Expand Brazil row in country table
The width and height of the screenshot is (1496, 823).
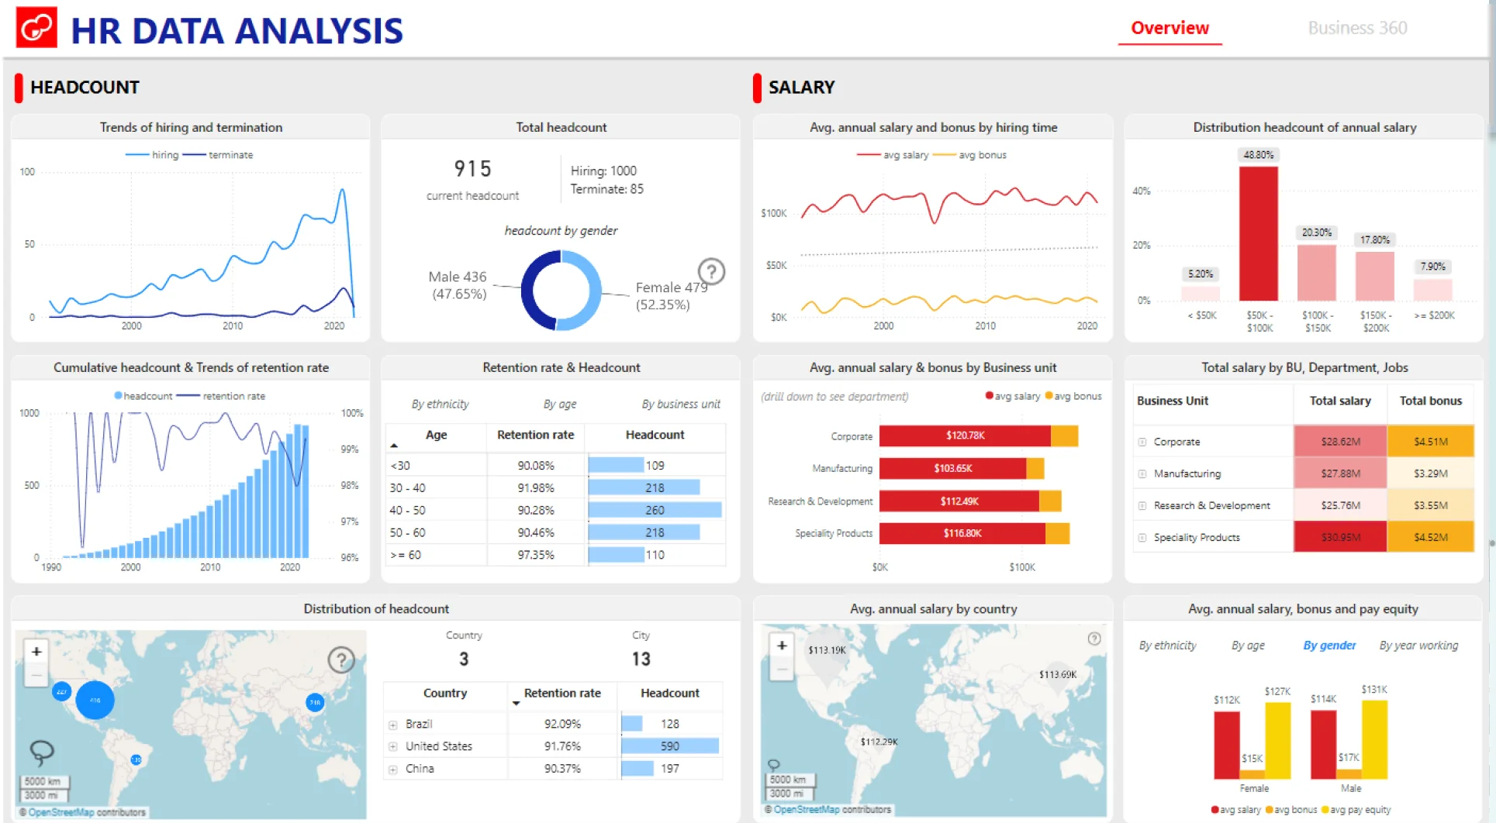pos(393,725)
